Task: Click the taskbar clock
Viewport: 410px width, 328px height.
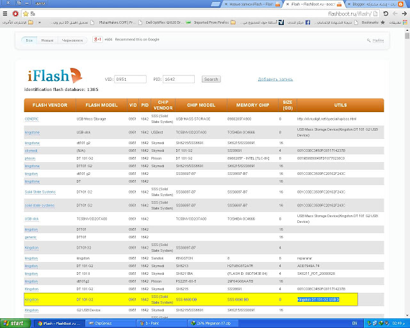Action: tap(399, 324)
